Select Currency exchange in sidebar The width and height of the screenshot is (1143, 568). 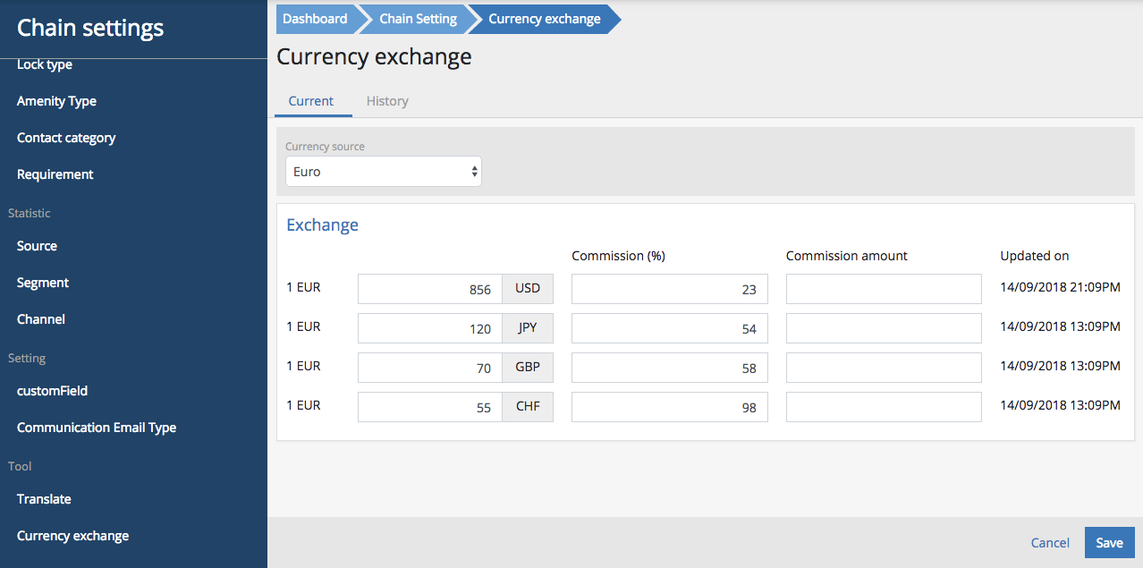click(x=72, y=536)
